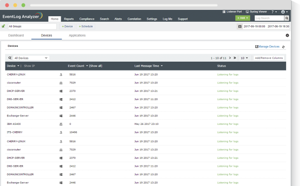Switch to the Applications tab
Viewport: 300px width, 186px height.
pyautogui.click(x=77, y=36)
